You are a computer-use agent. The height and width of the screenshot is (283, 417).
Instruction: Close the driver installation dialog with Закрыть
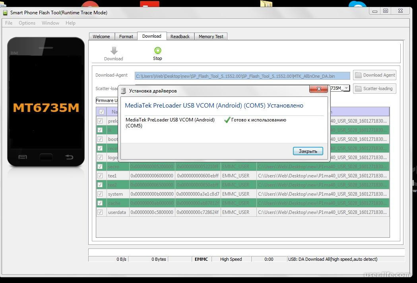coord(308,151)
